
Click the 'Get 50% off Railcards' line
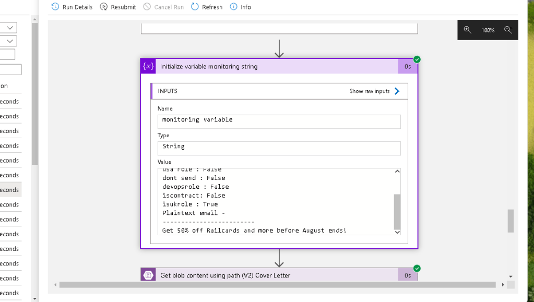(254, 230)
